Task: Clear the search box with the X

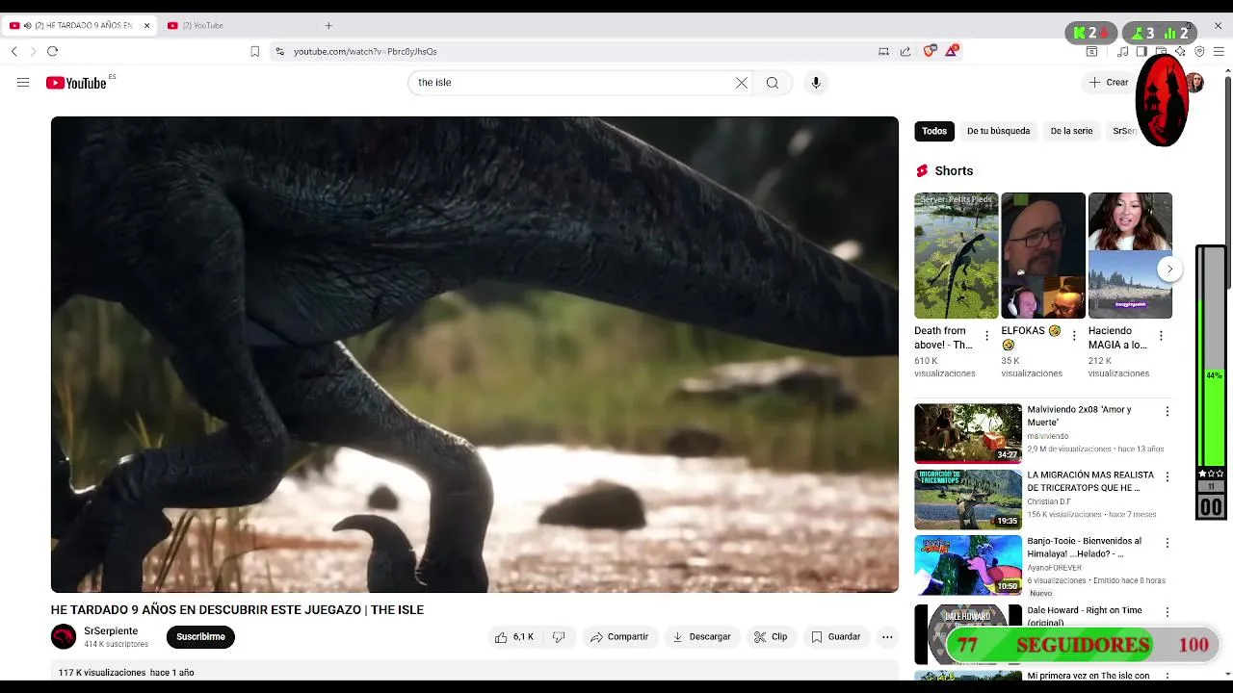Action: click(742, 83)
